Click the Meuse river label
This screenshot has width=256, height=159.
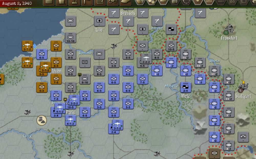(x=157, y=28)
